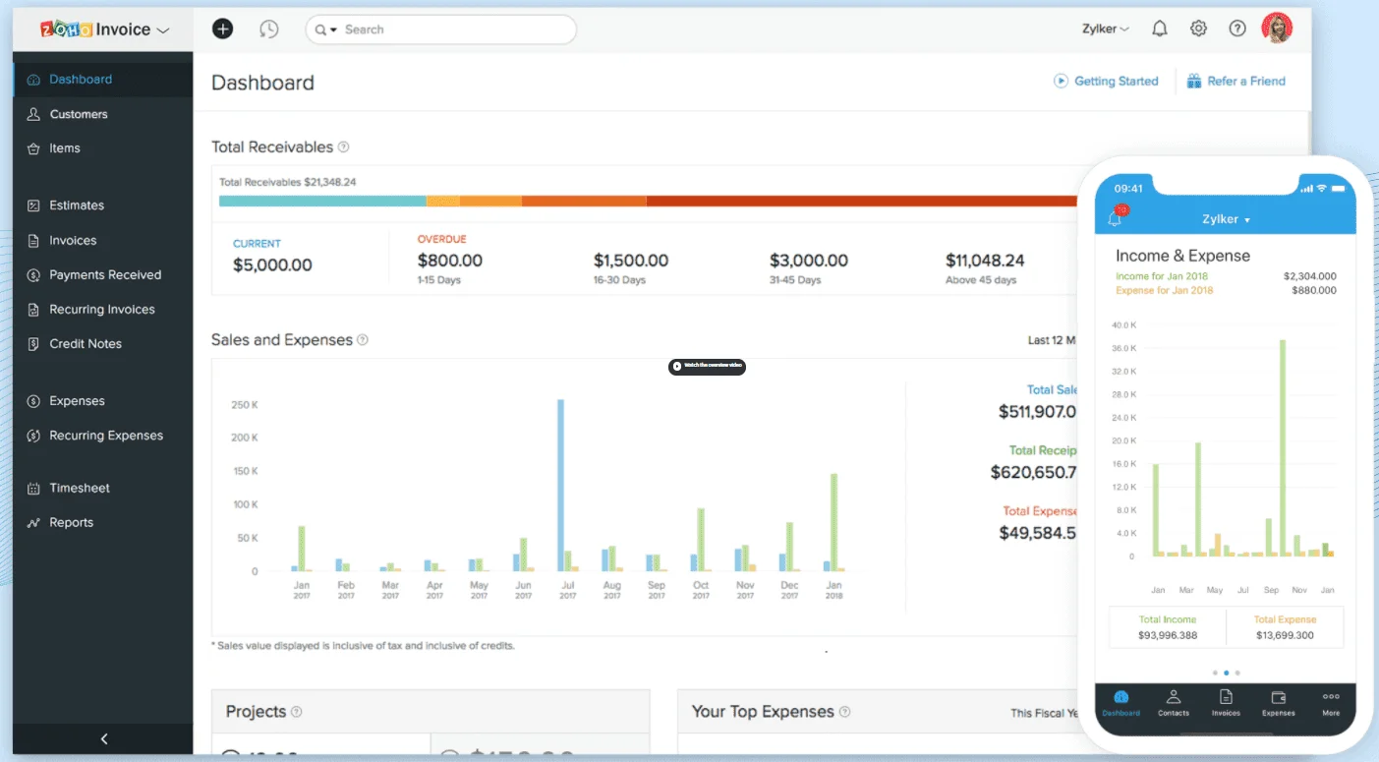Click the help question mark icon

click(1237, 29)
